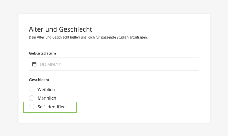Open the calendar icon in Geburtsdatum field
This screenshot has height=136, width=228.
click(34, 64)
